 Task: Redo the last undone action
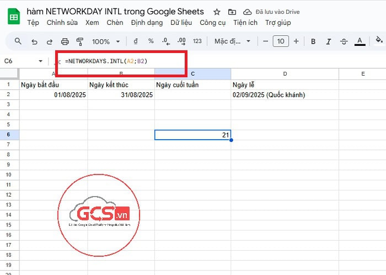click(x=50, y=41)
